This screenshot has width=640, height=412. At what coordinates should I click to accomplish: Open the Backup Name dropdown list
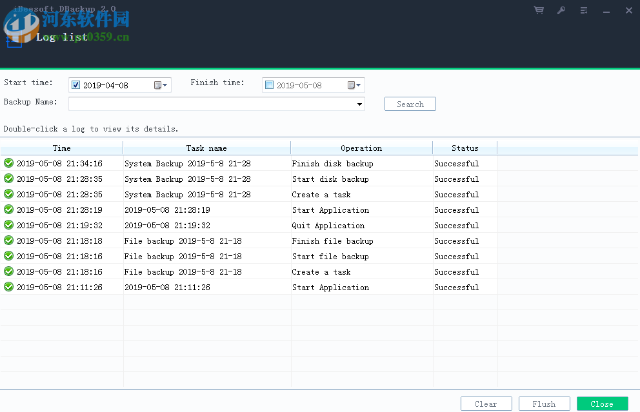coord(359,104)
